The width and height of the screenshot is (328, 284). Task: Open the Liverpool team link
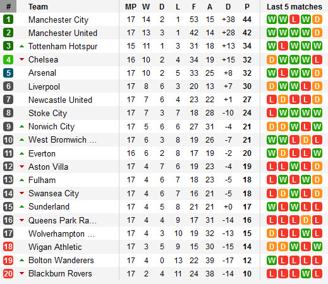(x=44, y=86)
